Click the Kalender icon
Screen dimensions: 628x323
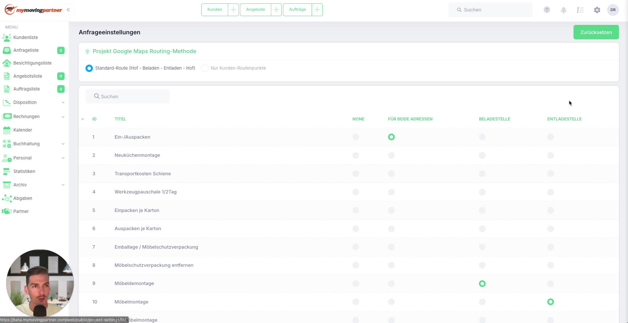(7, 130)
